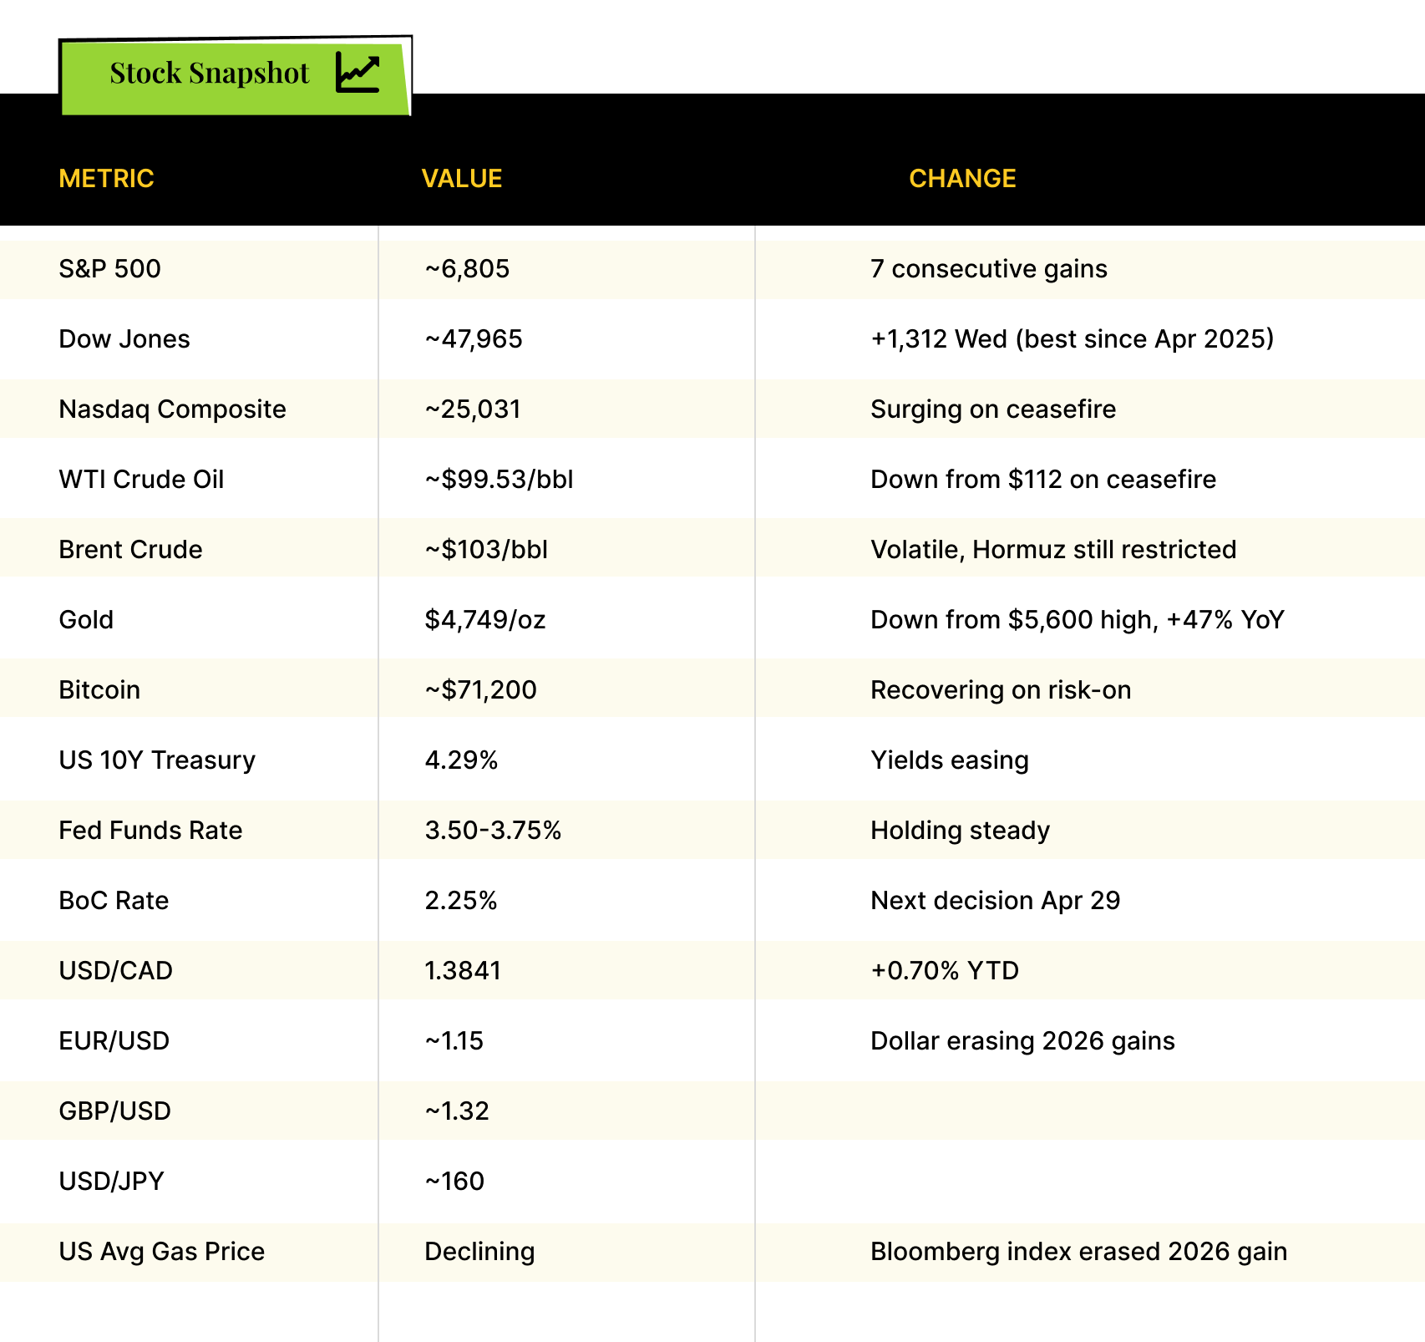Select the METRIC column header
1425x1342 pixels.
(x=106, y=178)
